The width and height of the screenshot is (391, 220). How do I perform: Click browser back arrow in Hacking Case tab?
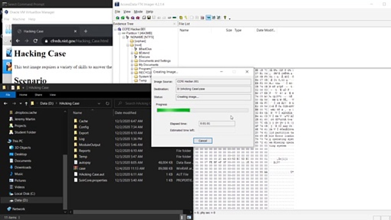(x=18, y=41)
